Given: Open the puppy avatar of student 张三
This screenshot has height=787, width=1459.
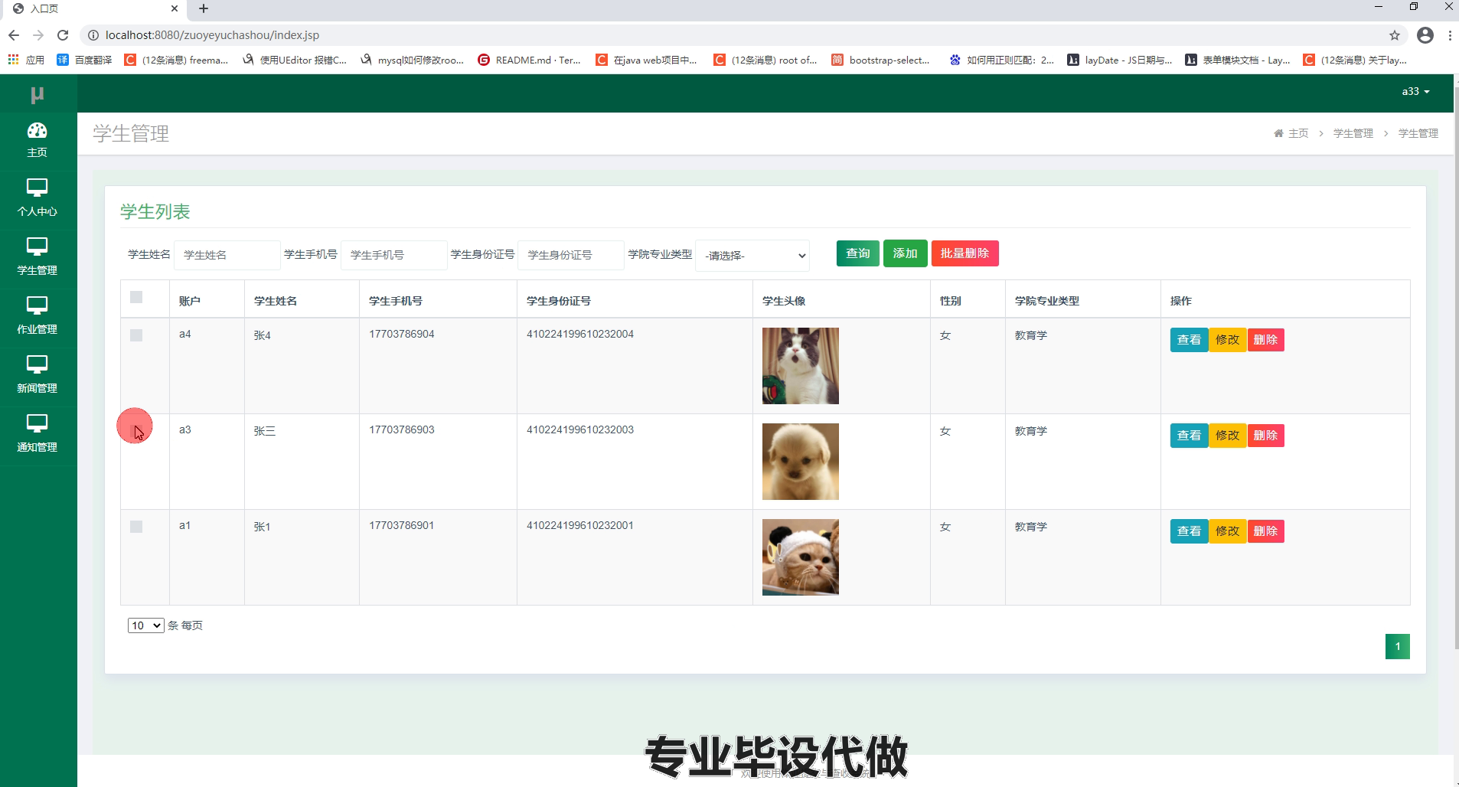Looking at the screenshot, I should (x=801, y=462).
